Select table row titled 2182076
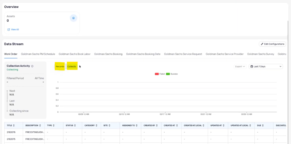 11,132
